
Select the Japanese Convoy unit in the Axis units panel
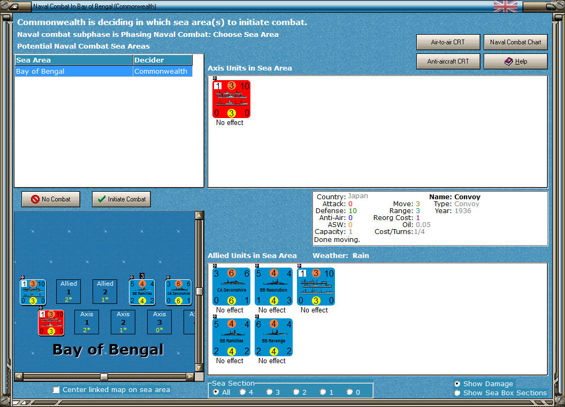click(x=231, y=99)
